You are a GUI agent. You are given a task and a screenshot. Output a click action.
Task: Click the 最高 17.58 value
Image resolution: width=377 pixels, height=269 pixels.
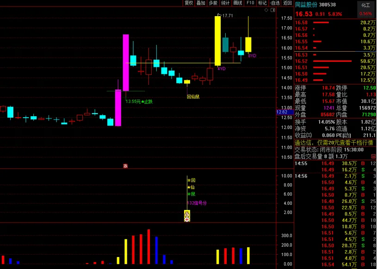(328, 95)
